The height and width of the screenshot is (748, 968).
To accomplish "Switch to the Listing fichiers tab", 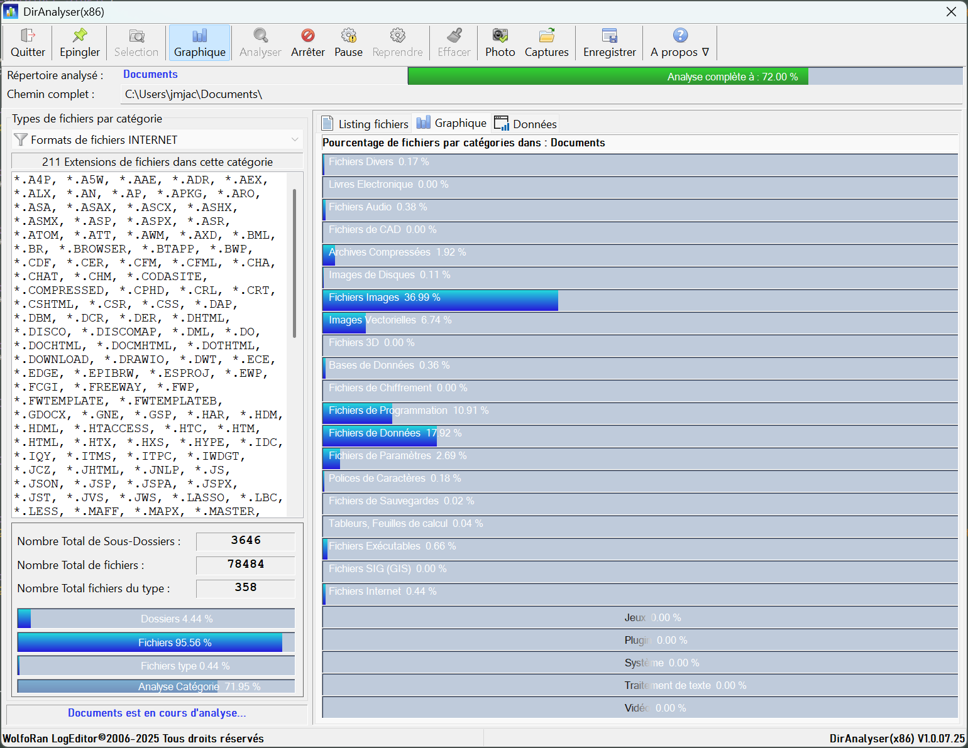I will coord(365,124).
